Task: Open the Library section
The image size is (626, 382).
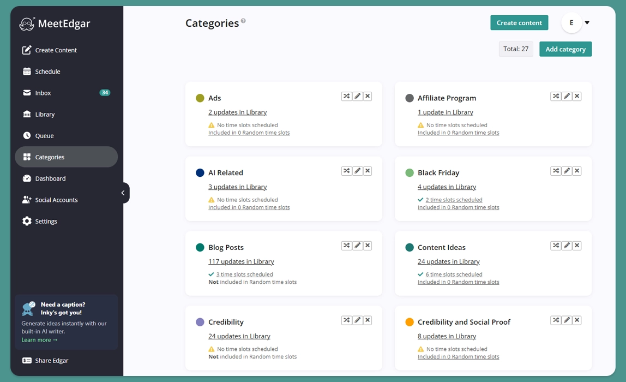Action: (44, 114)
